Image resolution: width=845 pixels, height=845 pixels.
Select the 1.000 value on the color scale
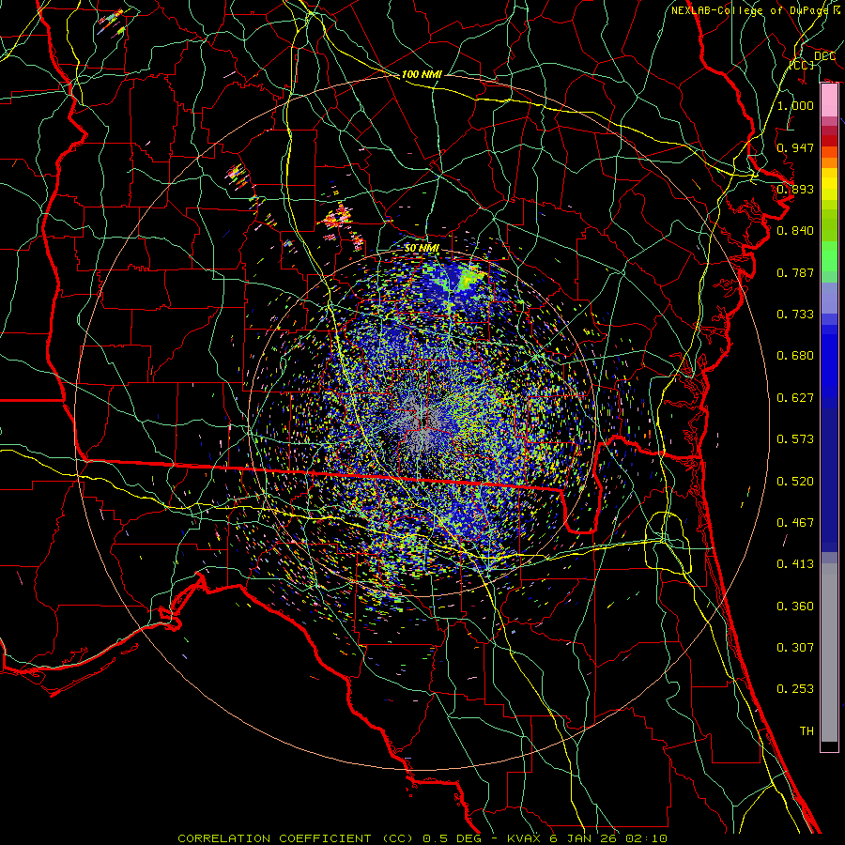[x=795, y=105]
